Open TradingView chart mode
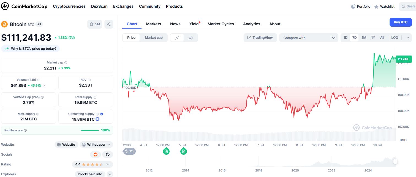 click(x=260, y=38)
